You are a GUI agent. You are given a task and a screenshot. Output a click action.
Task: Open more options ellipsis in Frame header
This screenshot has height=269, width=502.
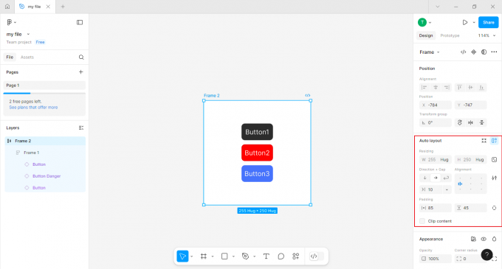(494, 52)
